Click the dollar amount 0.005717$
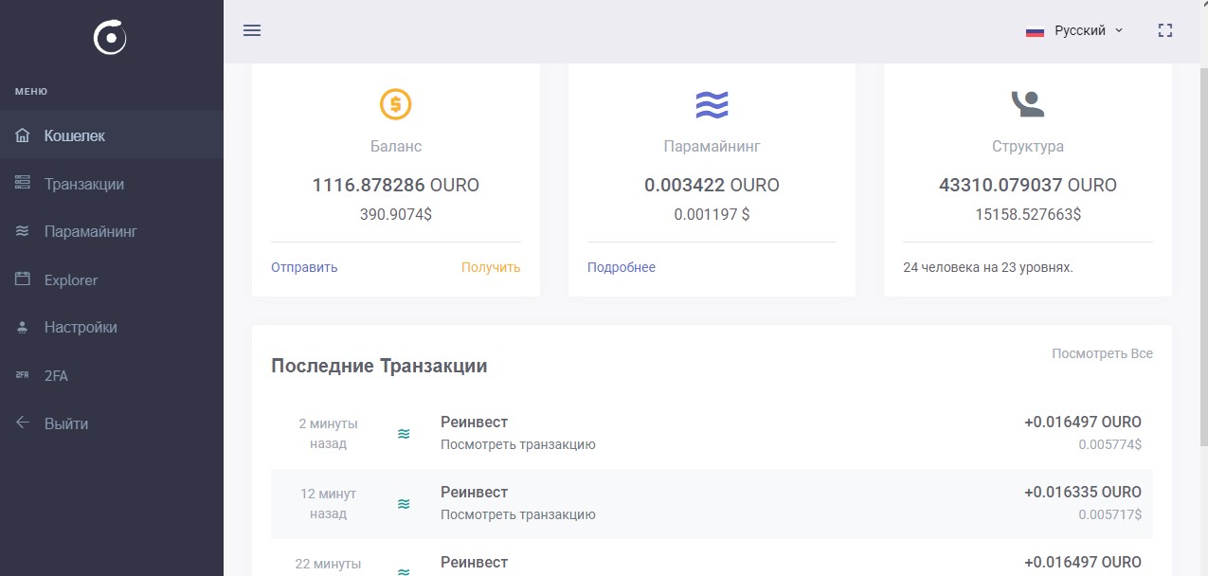The image size is (1208, 576). coord(1109,513)
